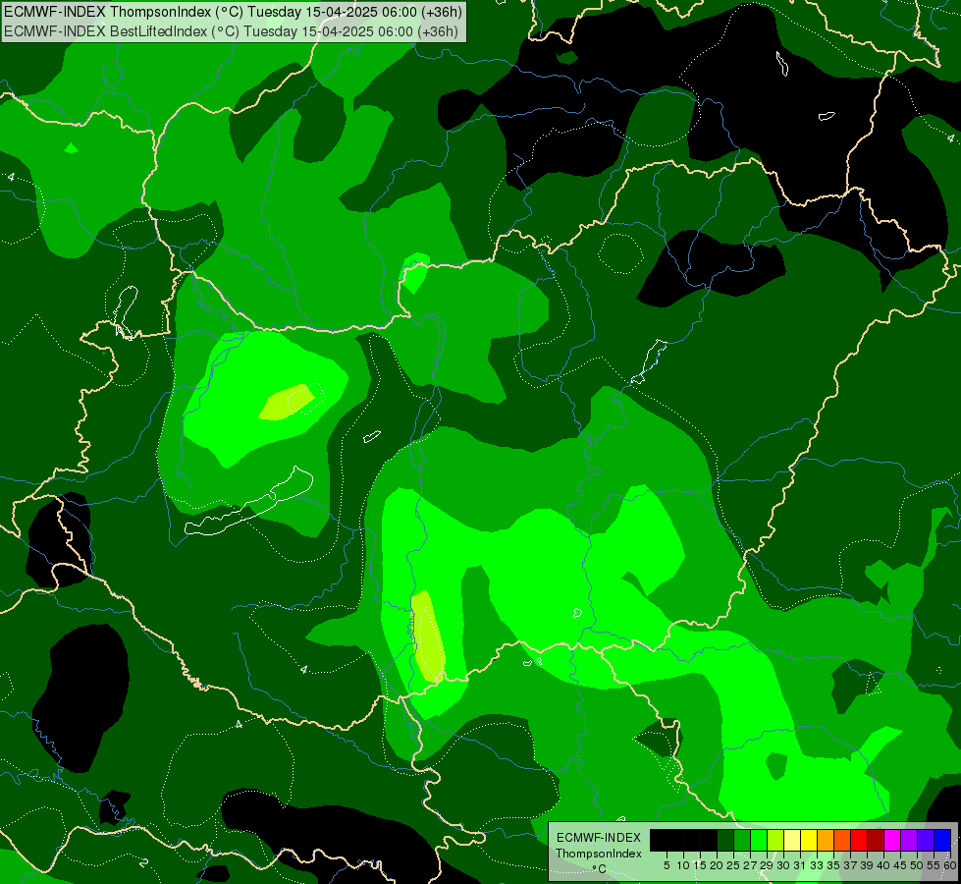Select the dark red 39-40 legend swatch

click(x=876, y=840)
